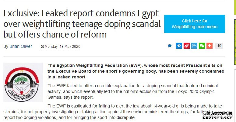Click the share count showing 10
The width and height of the screenshot is (236, 122).
(x=219, y=46)
